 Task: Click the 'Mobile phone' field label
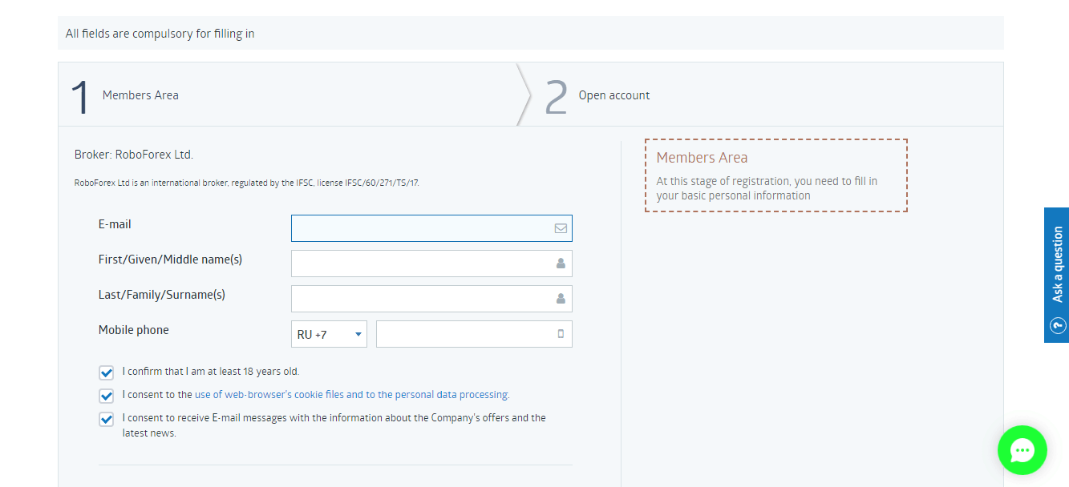(134, 330)
